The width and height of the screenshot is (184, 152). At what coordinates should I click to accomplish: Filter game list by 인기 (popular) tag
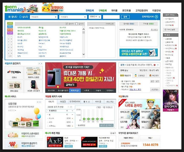(x=10, y=27)
